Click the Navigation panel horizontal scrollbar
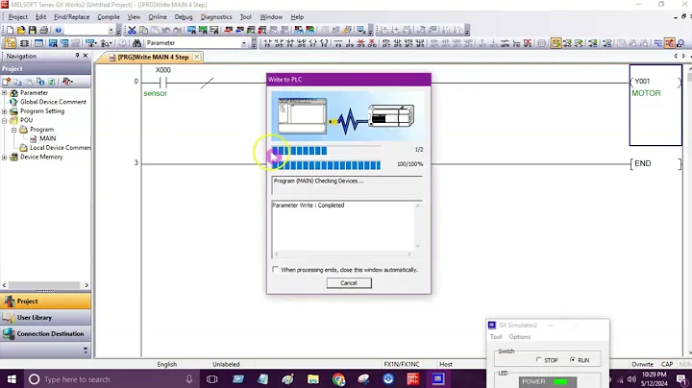Viewport: 692px width, 388px height. 45,285
